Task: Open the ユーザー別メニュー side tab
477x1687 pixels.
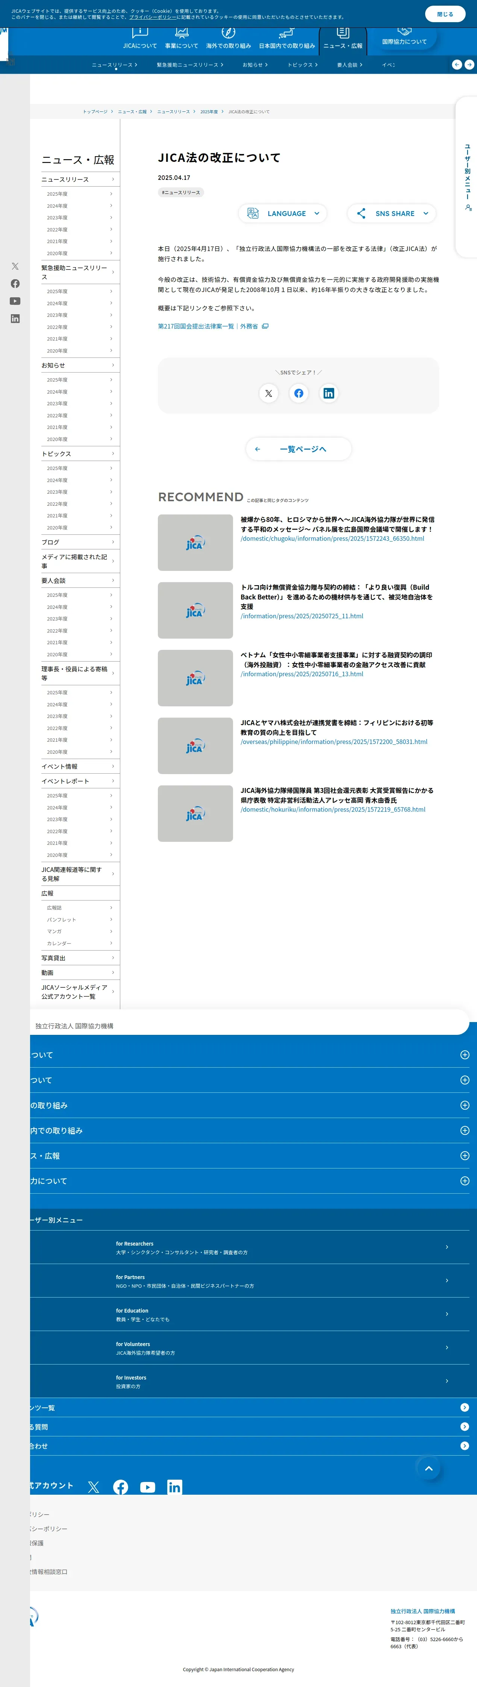Action: [x=466, y=177]
